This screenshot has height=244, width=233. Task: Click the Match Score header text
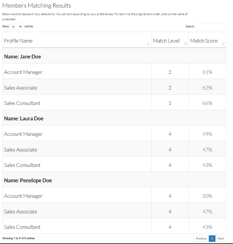pyautogui.click(x=204, y=41)
